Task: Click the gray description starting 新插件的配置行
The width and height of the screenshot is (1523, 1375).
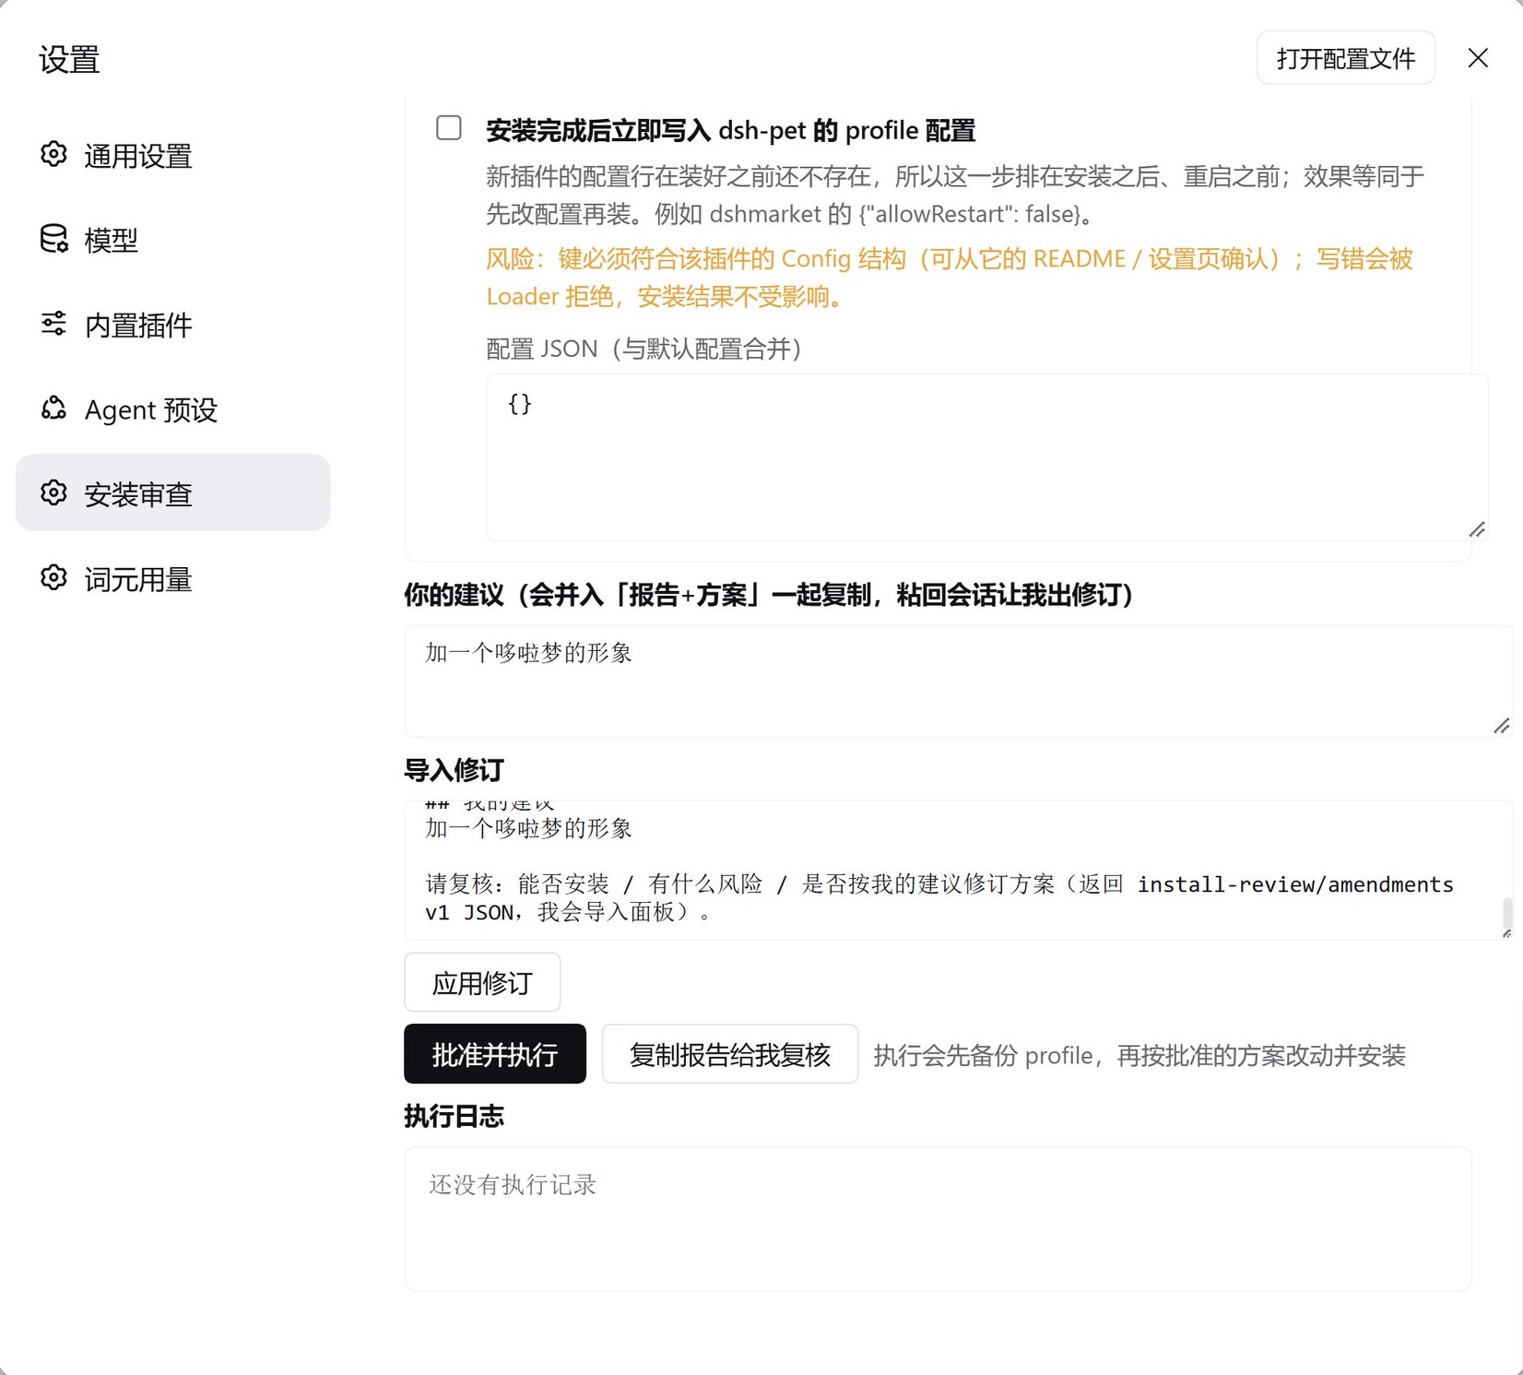Action: point(955,195)
